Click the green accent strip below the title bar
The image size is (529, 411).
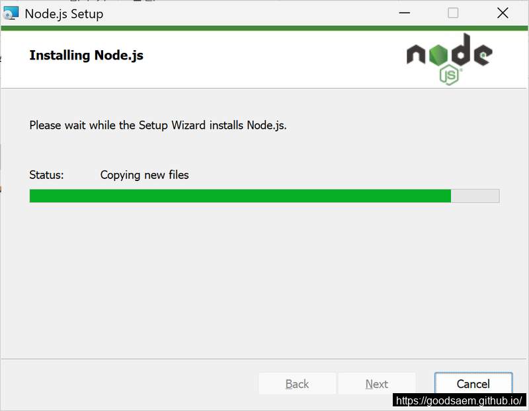click(264, 28)
